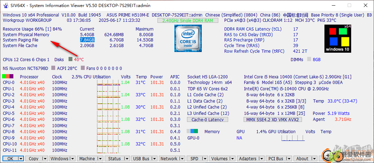This screenshot has height=163, width=374.
Task: Click the CPU-0 row label
Action: (x=8, y=83)
